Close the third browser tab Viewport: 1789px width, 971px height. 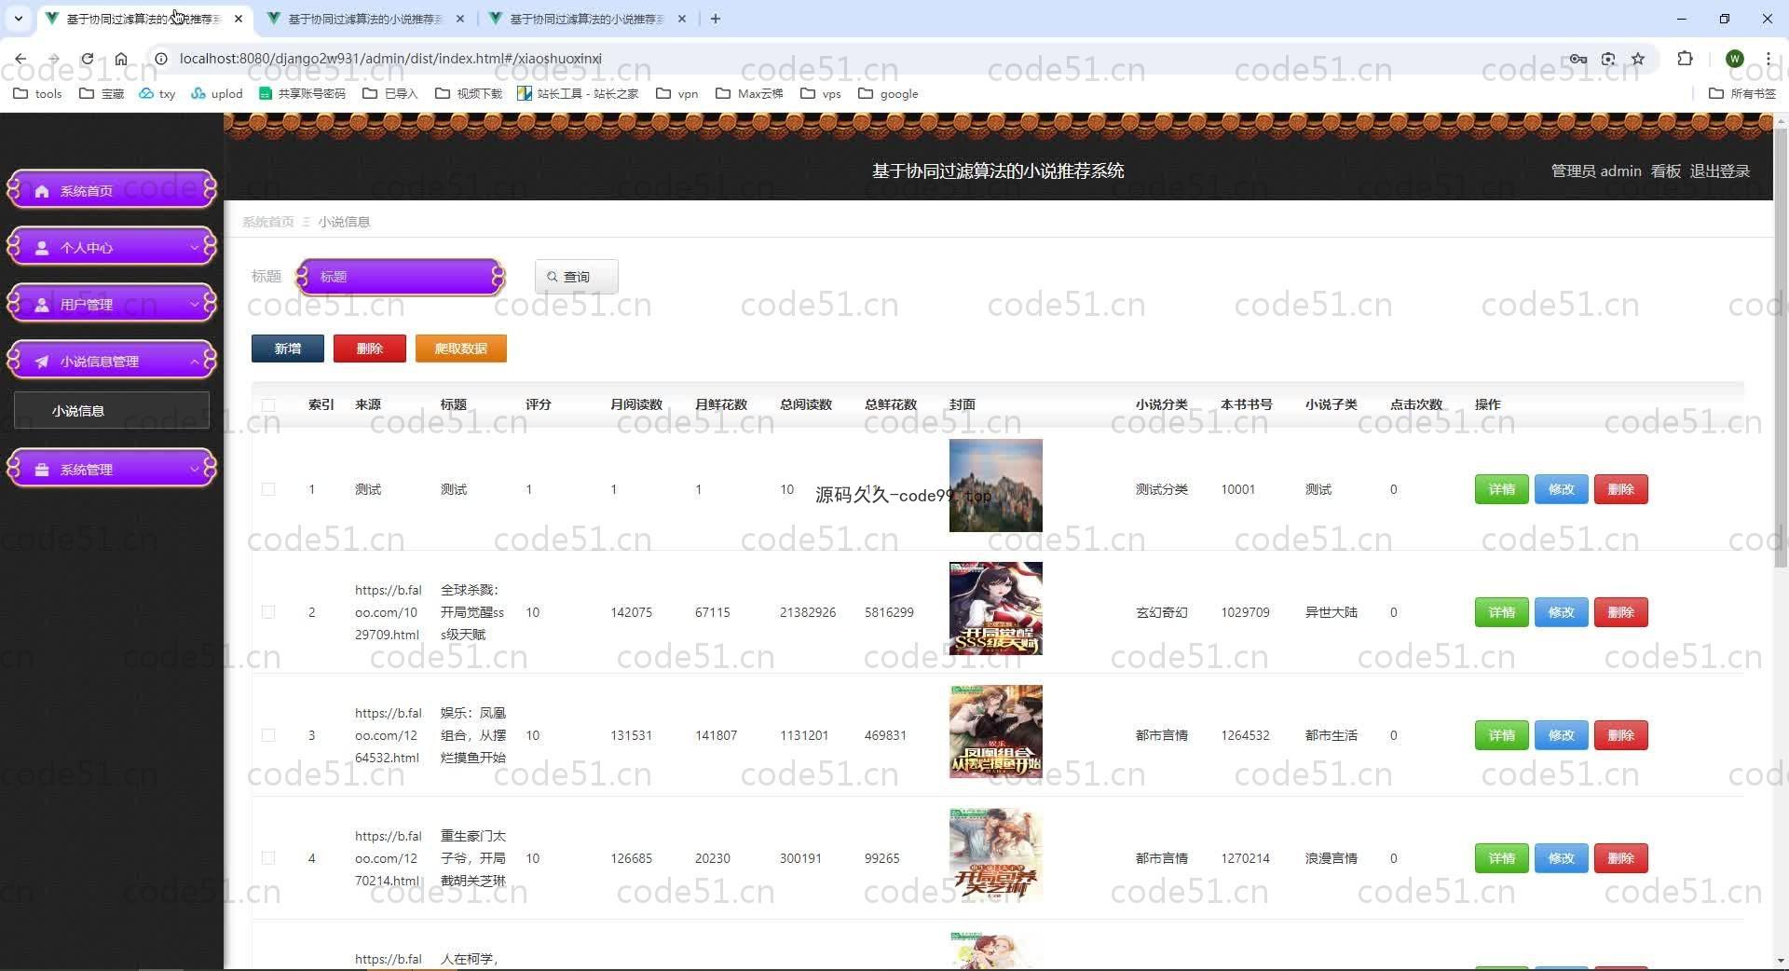click(x=682, y=19)
